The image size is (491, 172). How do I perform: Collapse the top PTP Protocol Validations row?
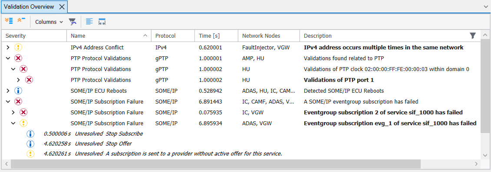8,58
